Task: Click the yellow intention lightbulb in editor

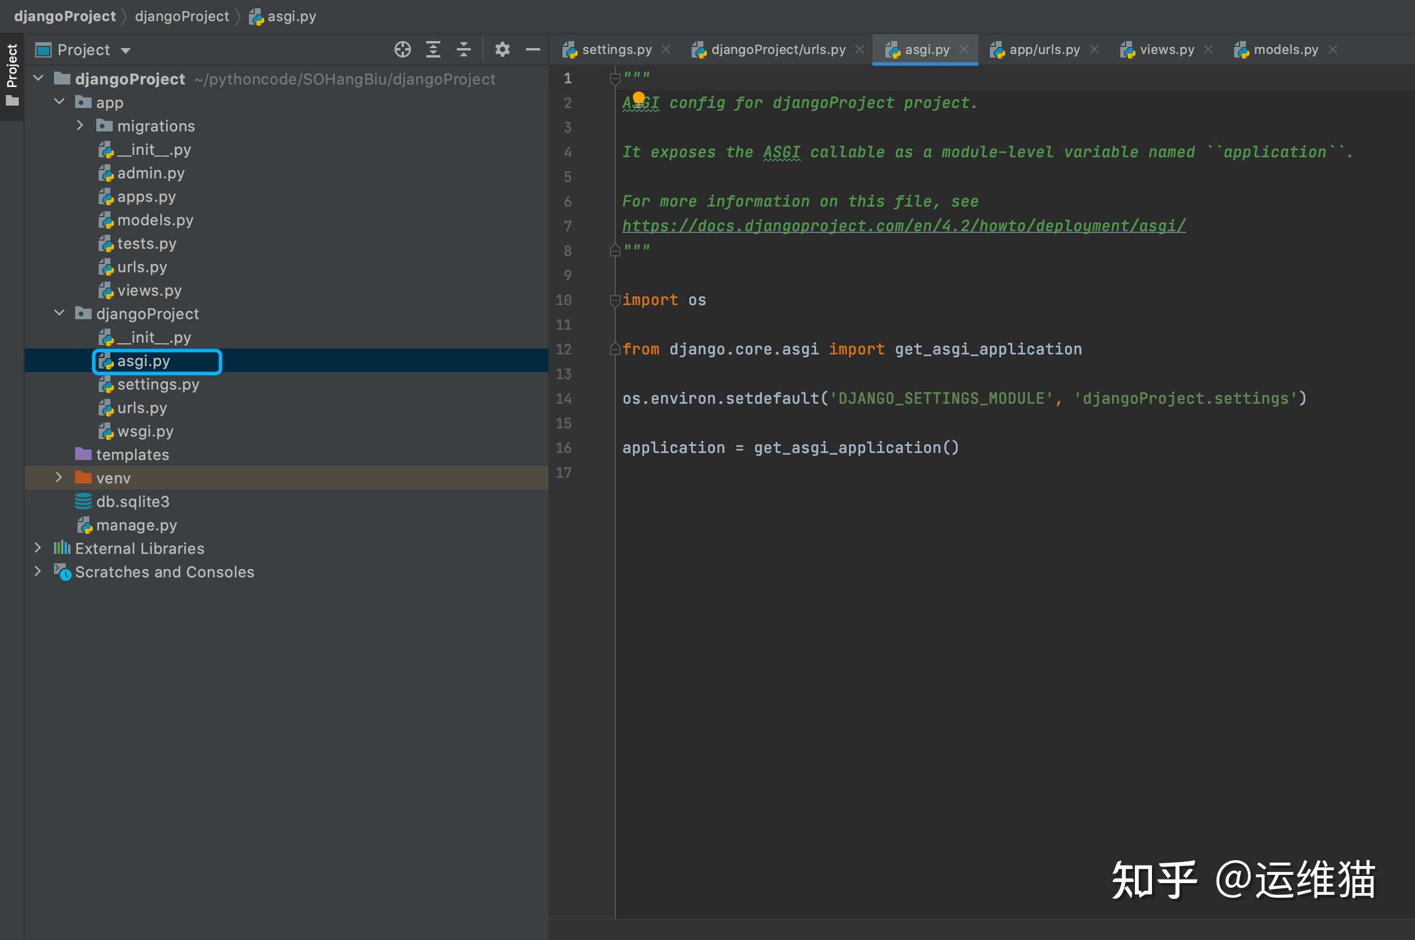Action: click(639, 98)
